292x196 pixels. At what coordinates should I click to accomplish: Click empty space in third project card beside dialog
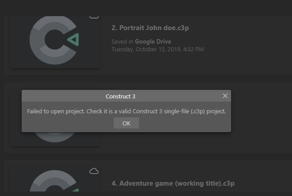261,117
